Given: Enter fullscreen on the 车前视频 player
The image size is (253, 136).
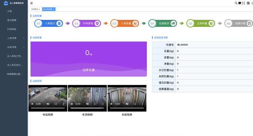Looking at the screenshot, I should 135,104.
